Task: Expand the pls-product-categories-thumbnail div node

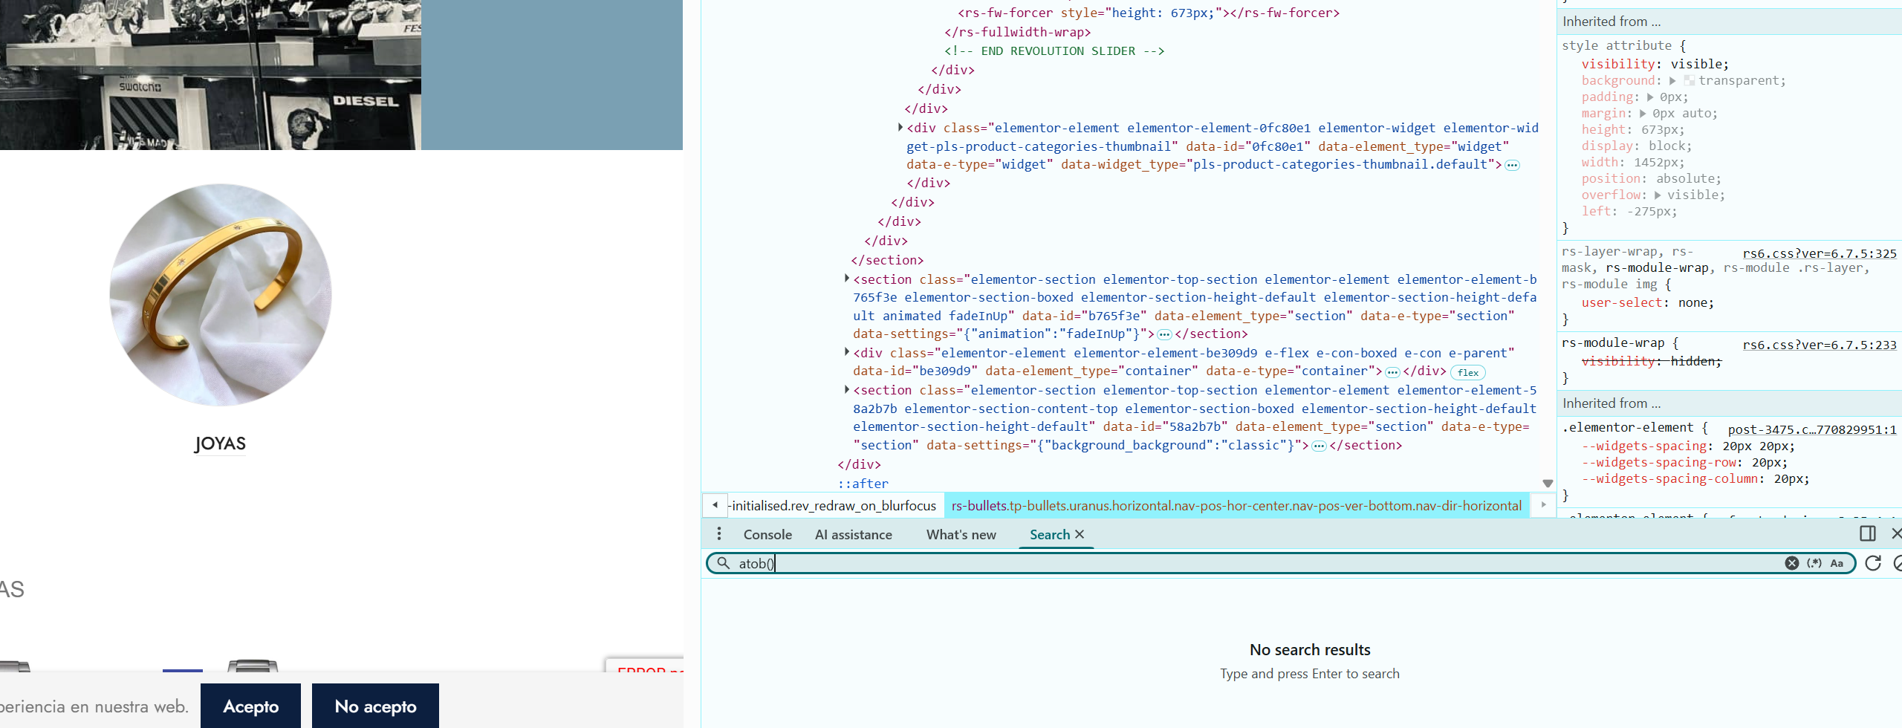Action: [x=900, y=128]
